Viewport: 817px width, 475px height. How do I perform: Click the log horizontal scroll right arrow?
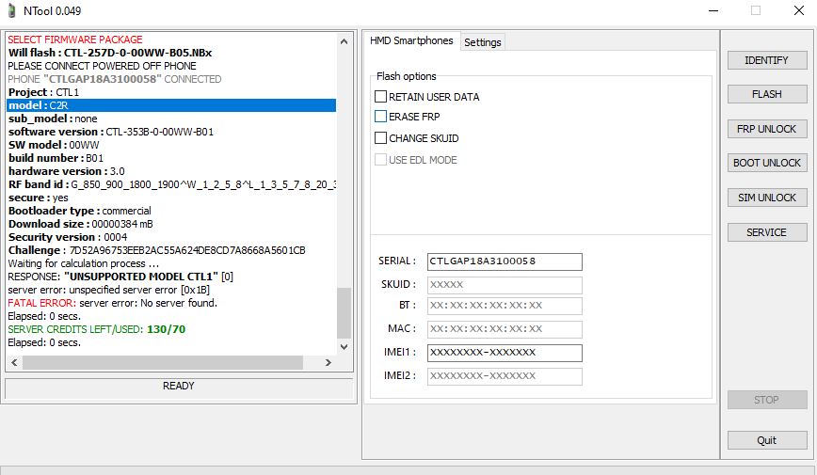(328, 362)
